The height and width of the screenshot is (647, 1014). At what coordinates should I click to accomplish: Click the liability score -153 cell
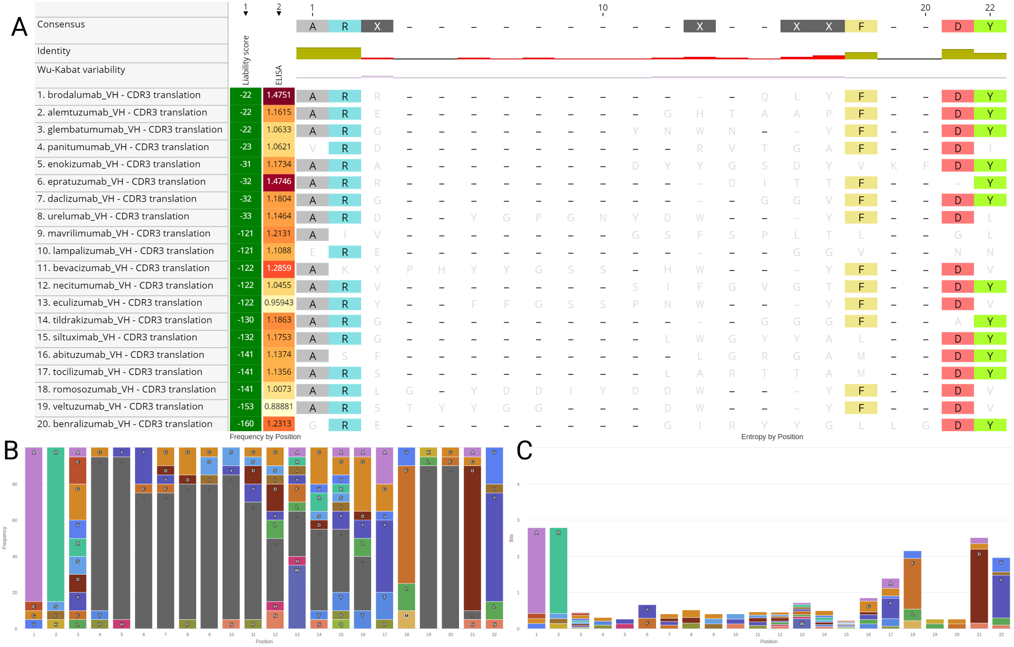[246, 407]
